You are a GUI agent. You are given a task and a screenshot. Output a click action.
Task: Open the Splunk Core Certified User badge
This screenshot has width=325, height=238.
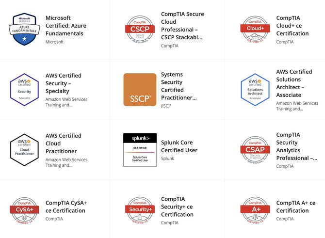(x=140, y=150)
